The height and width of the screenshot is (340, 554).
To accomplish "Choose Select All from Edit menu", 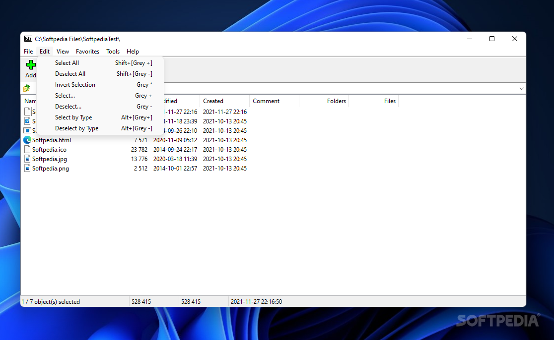I will pos(100,63).
